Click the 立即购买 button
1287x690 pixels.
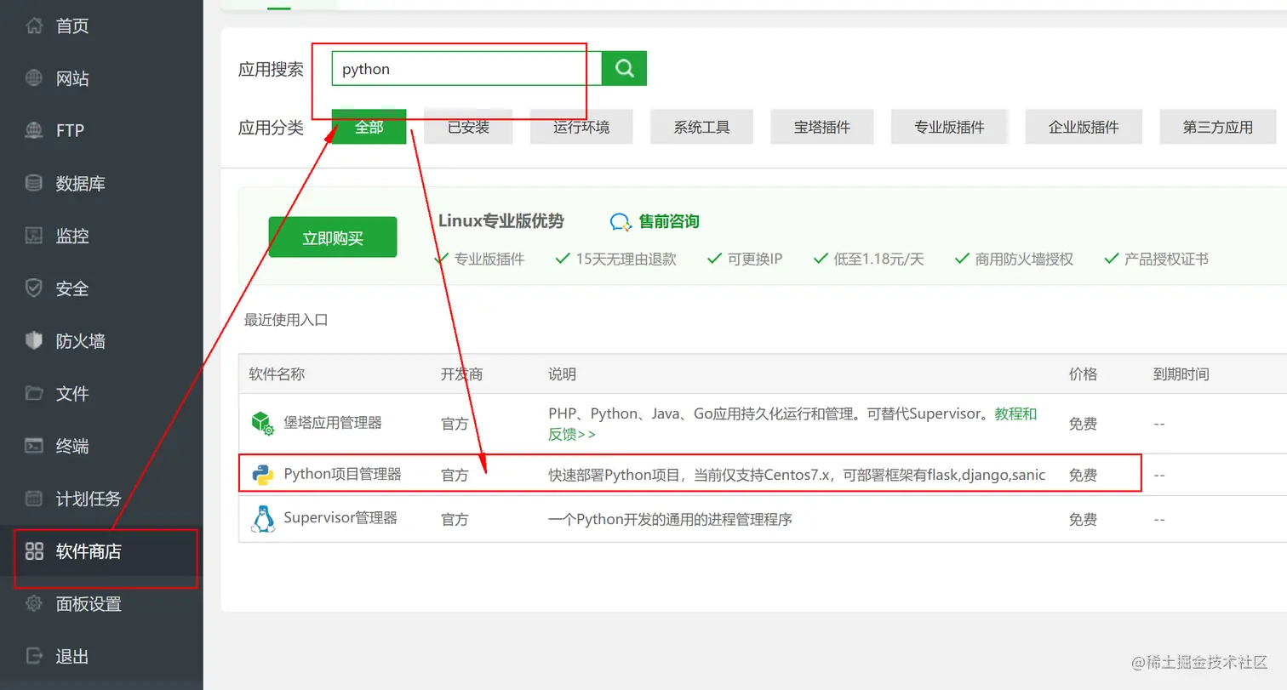pos(333,237)
